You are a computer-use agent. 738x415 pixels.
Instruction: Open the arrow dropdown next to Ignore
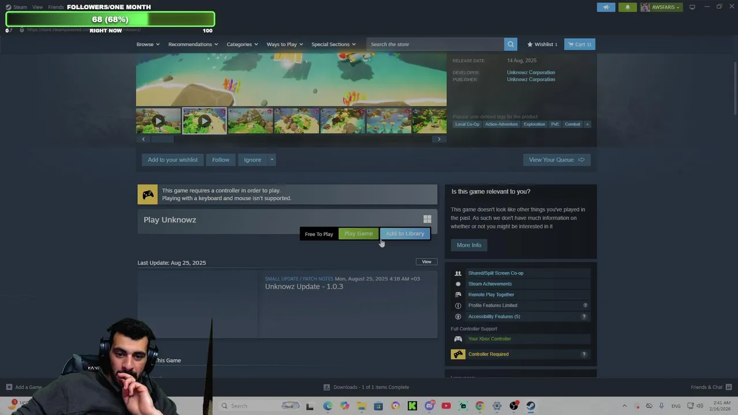pyautogui.click(x=272, y=160)
